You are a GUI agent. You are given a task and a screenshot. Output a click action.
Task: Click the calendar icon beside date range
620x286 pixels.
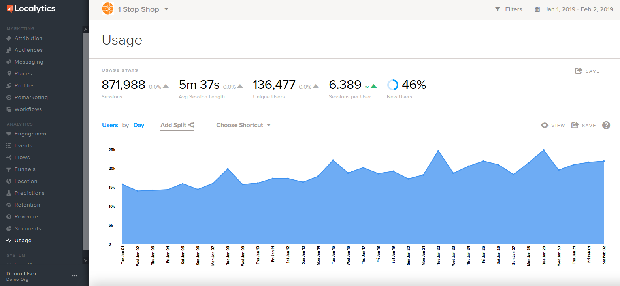(x=537, y=9)
